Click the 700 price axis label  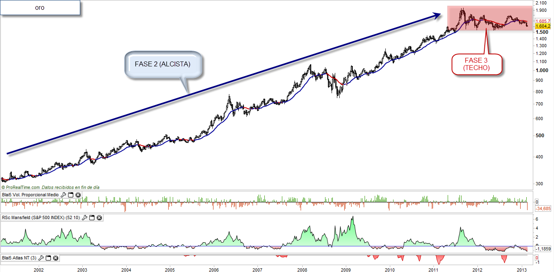coord(540,104)
